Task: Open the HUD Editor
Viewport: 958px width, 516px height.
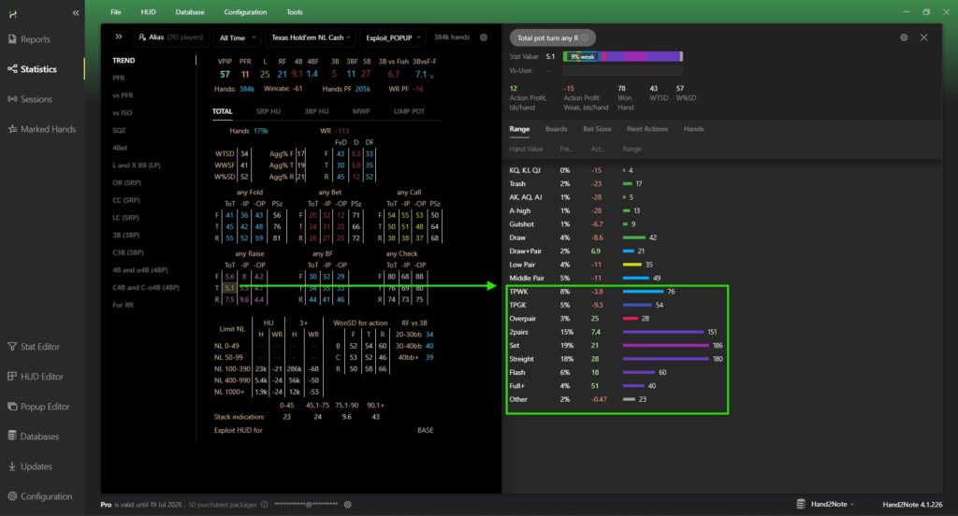Action: pyautogui.click(x=41, y=377)
